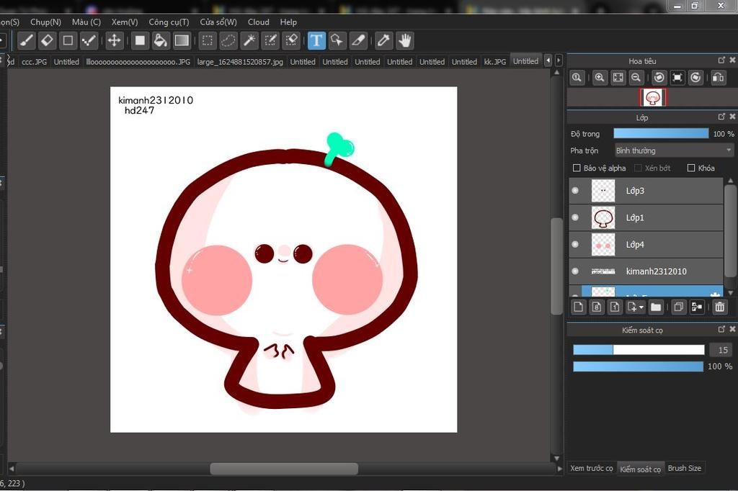Select the Eyedropper tool
Screen dimensions: 738x491
(x=383, y=41)
